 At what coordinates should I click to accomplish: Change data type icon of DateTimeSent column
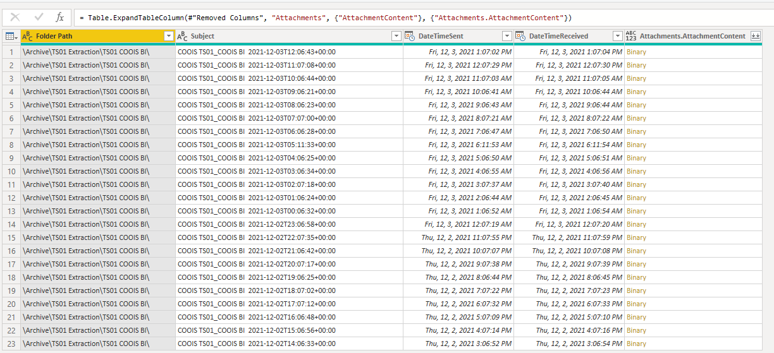click(x=410, y=37)
